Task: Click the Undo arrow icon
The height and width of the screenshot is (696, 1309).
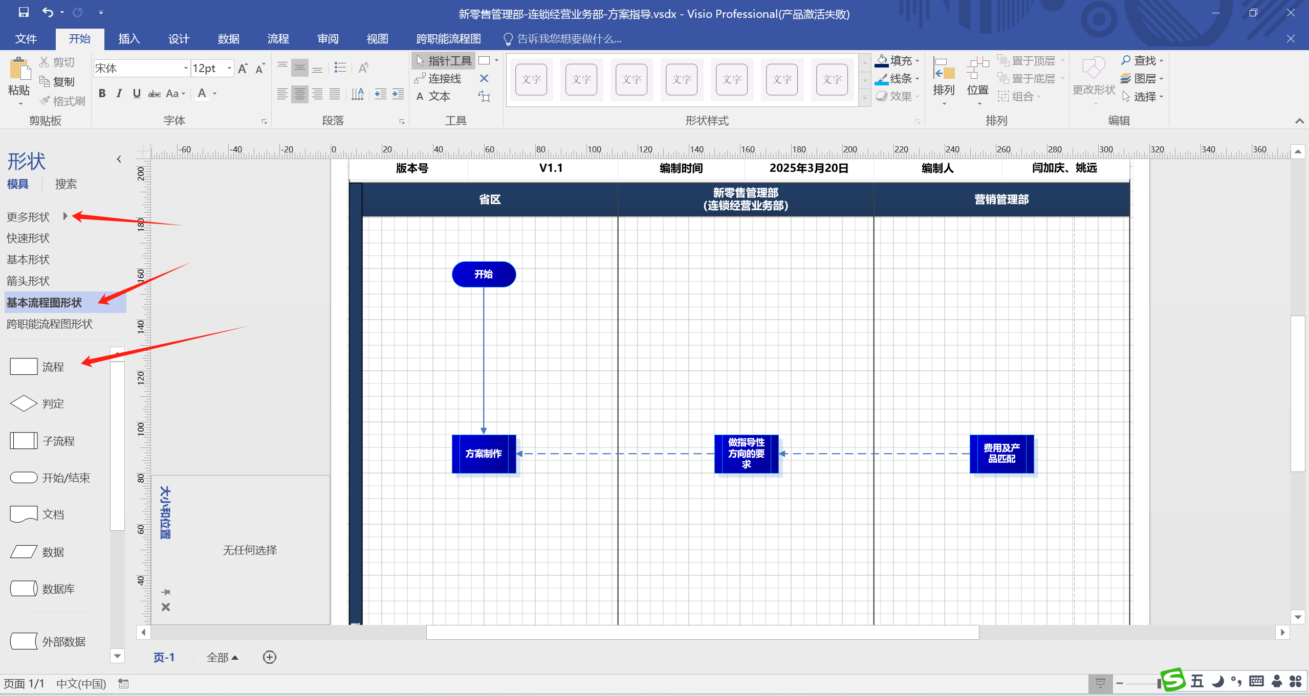Action: coord(48,12)
